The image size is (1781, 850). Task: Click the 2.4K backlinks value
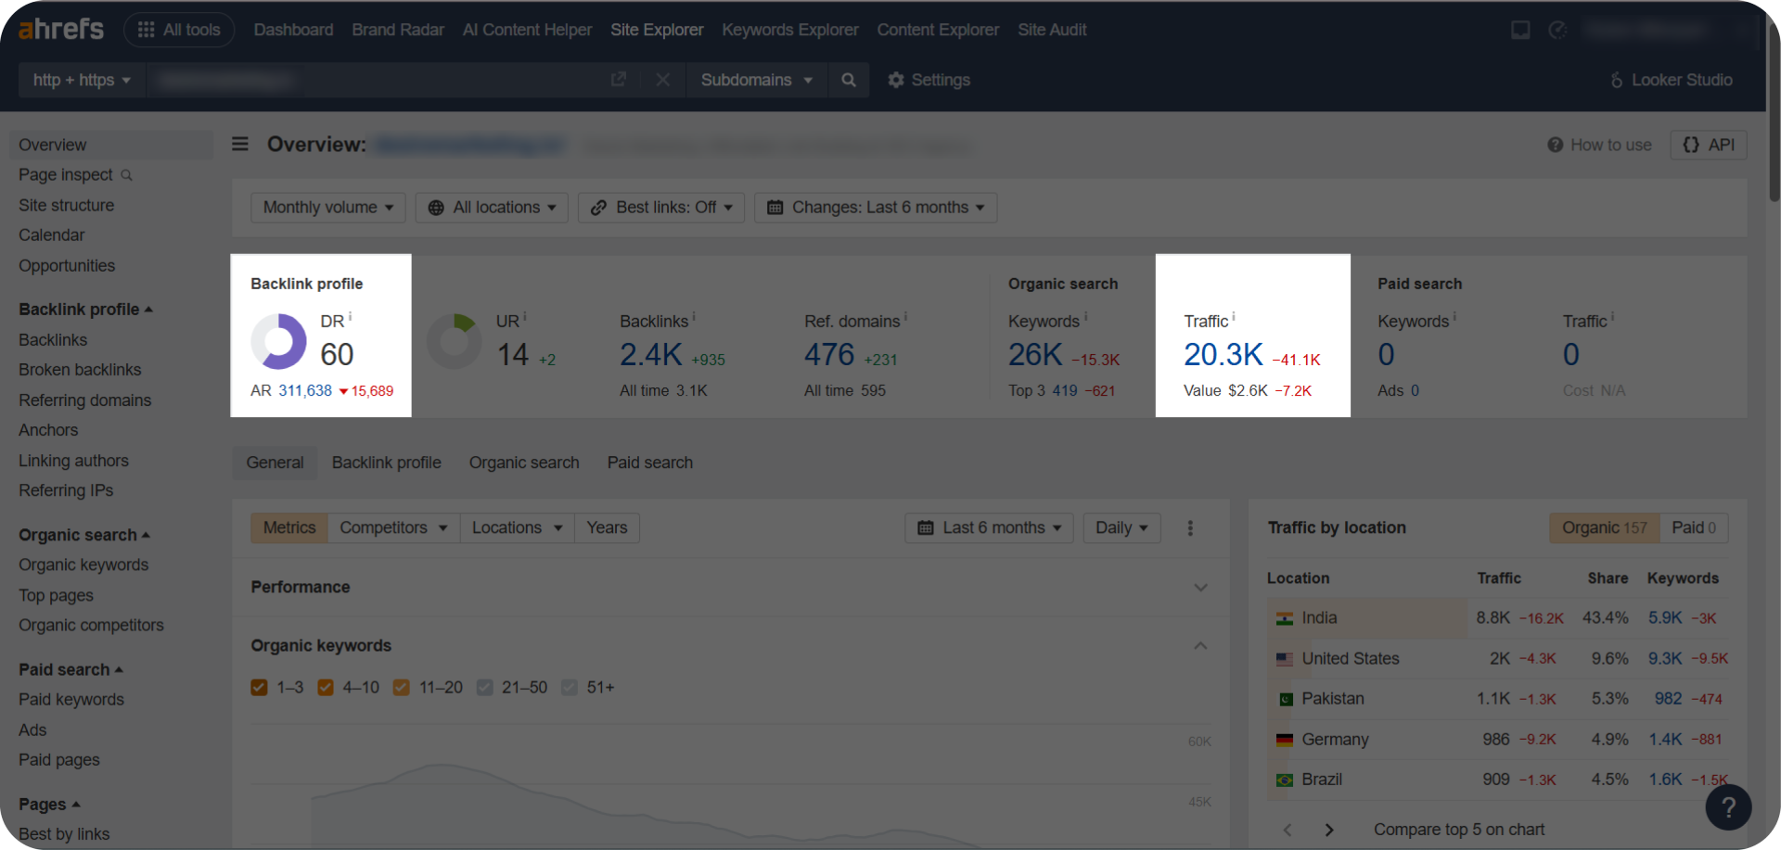coord(650,355)
